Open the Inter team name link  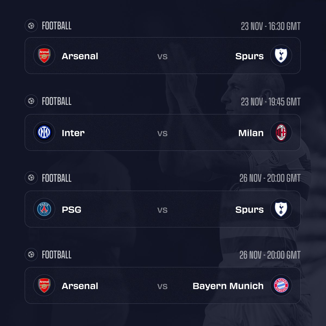tap(73, 133)
